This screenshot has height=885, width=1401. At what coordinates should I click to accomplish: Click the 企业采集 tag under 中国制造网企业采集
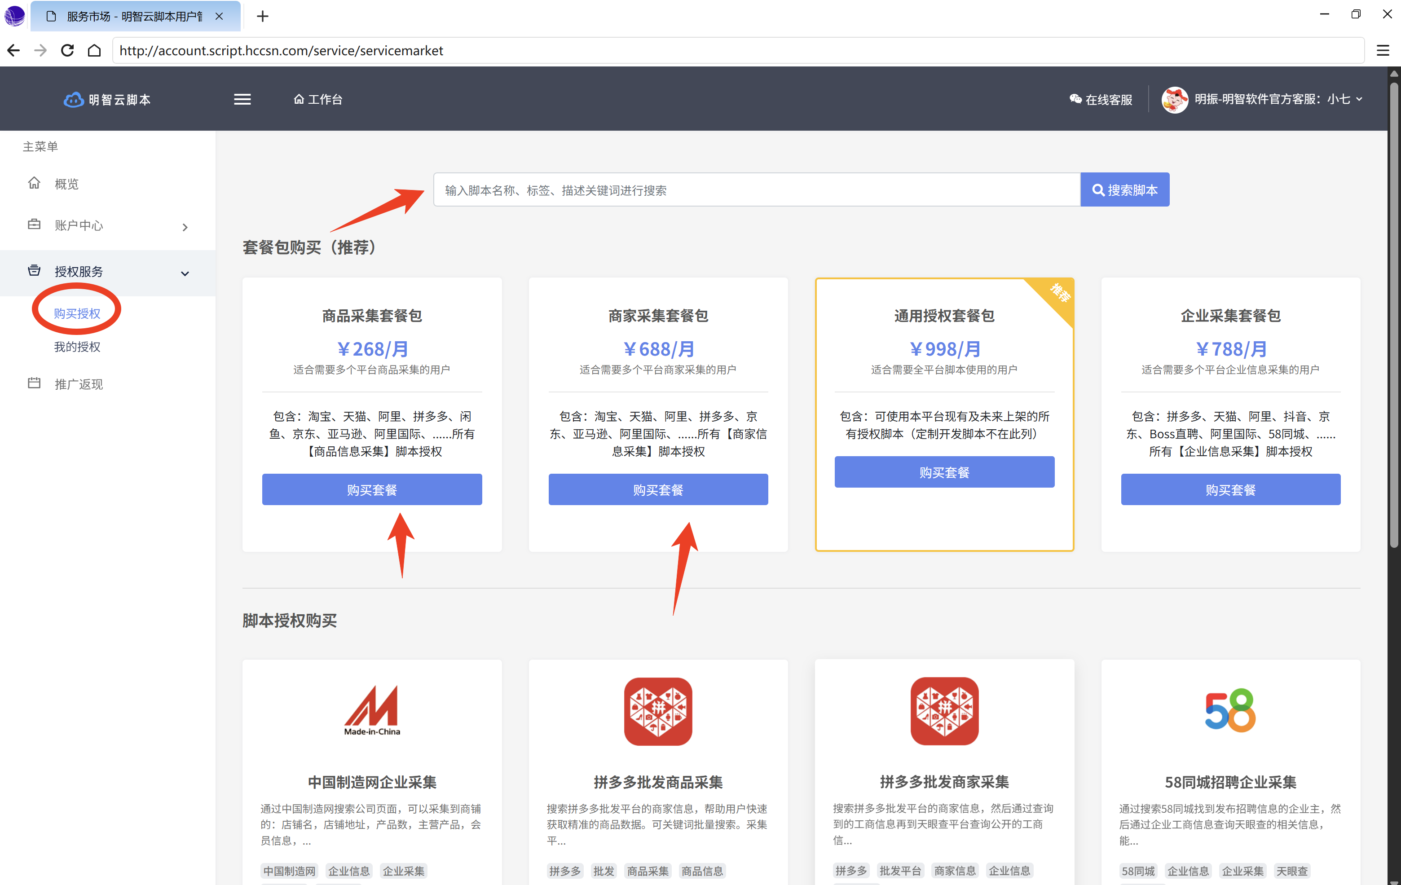point(403,871)
